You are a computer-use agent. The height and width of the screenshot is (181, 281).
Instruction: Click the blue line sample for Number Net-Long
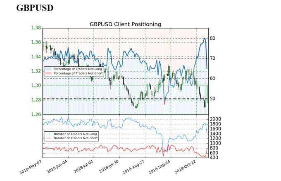click(x=48, y=134)
